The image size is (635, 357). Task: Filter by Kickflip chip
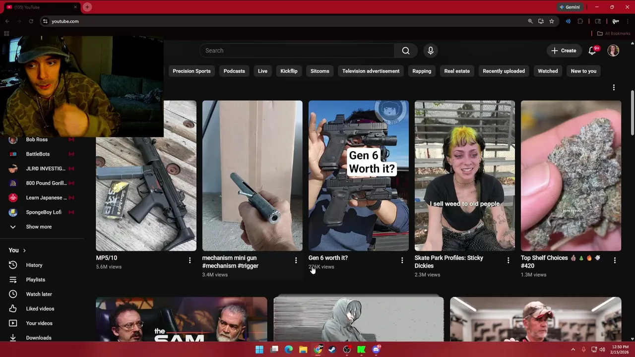(289, 71)
